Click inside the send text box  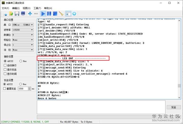pyautogui.click(x=101, y=107)
